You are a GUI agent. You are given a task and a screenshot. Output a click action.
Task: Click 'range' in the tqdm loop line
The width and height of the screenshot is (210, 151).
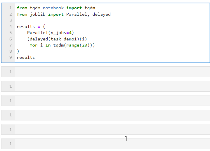point(73,45)
